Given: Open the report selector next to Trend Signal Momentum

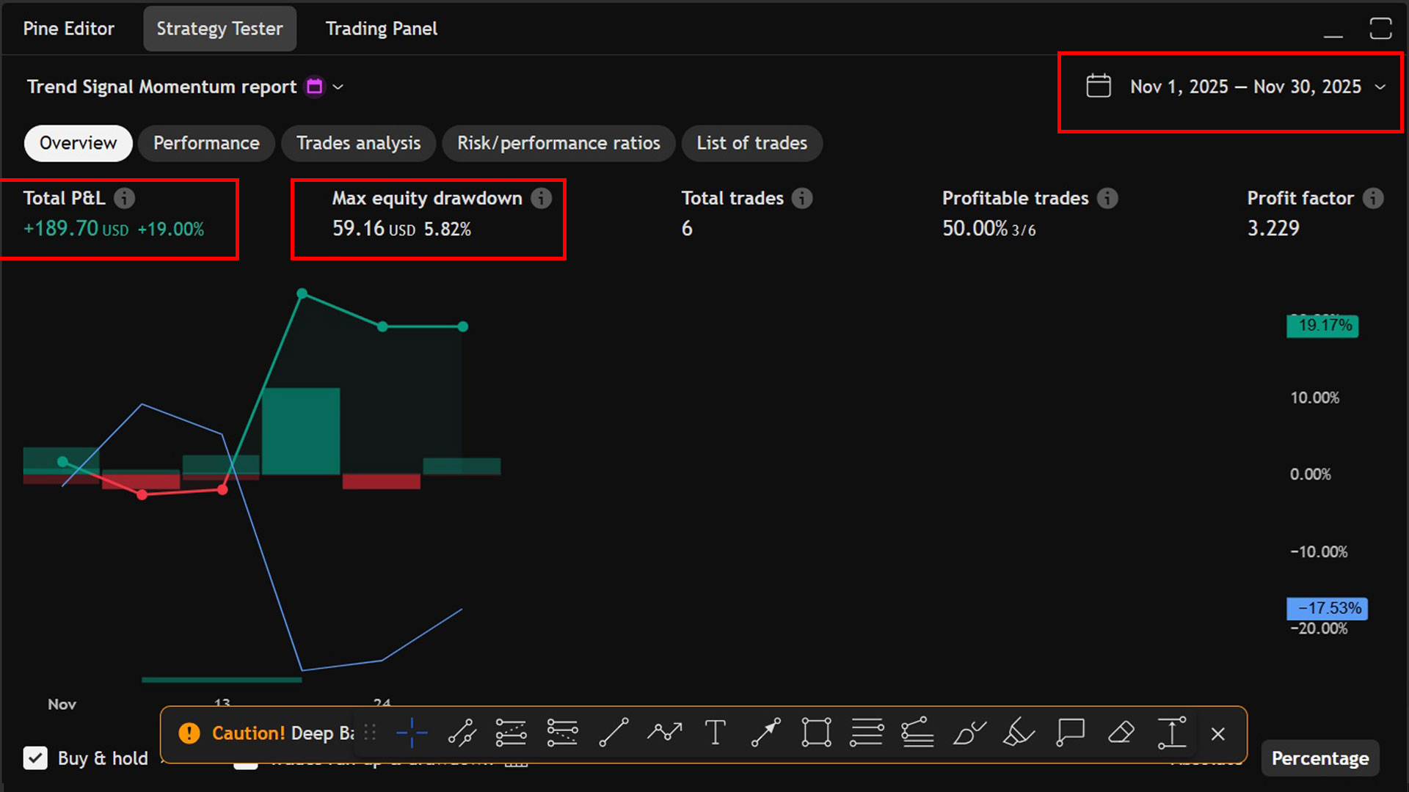Looking at the screenshot, I should [x=338, y=87].
